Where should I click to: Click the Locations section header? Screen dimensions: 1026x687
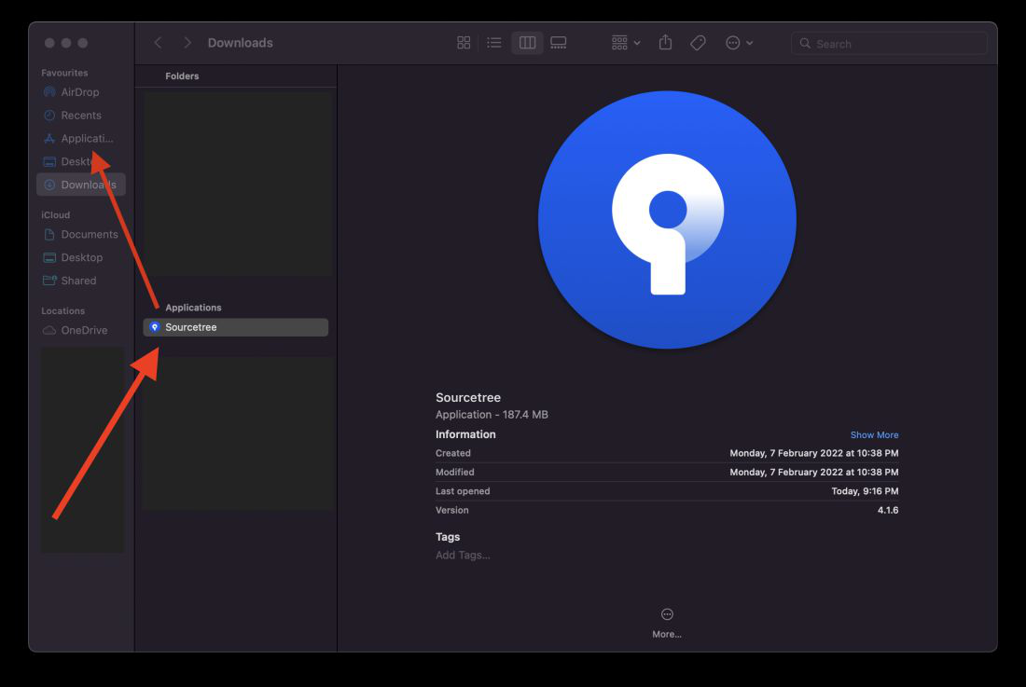tap(62, 310)
